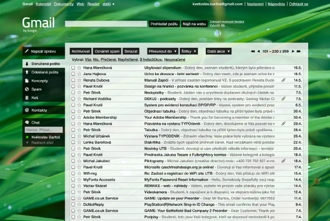The height and width of the screenshot is (221, 330).
Task: Star the Adobe Membership email
Action: coord(79,117)
